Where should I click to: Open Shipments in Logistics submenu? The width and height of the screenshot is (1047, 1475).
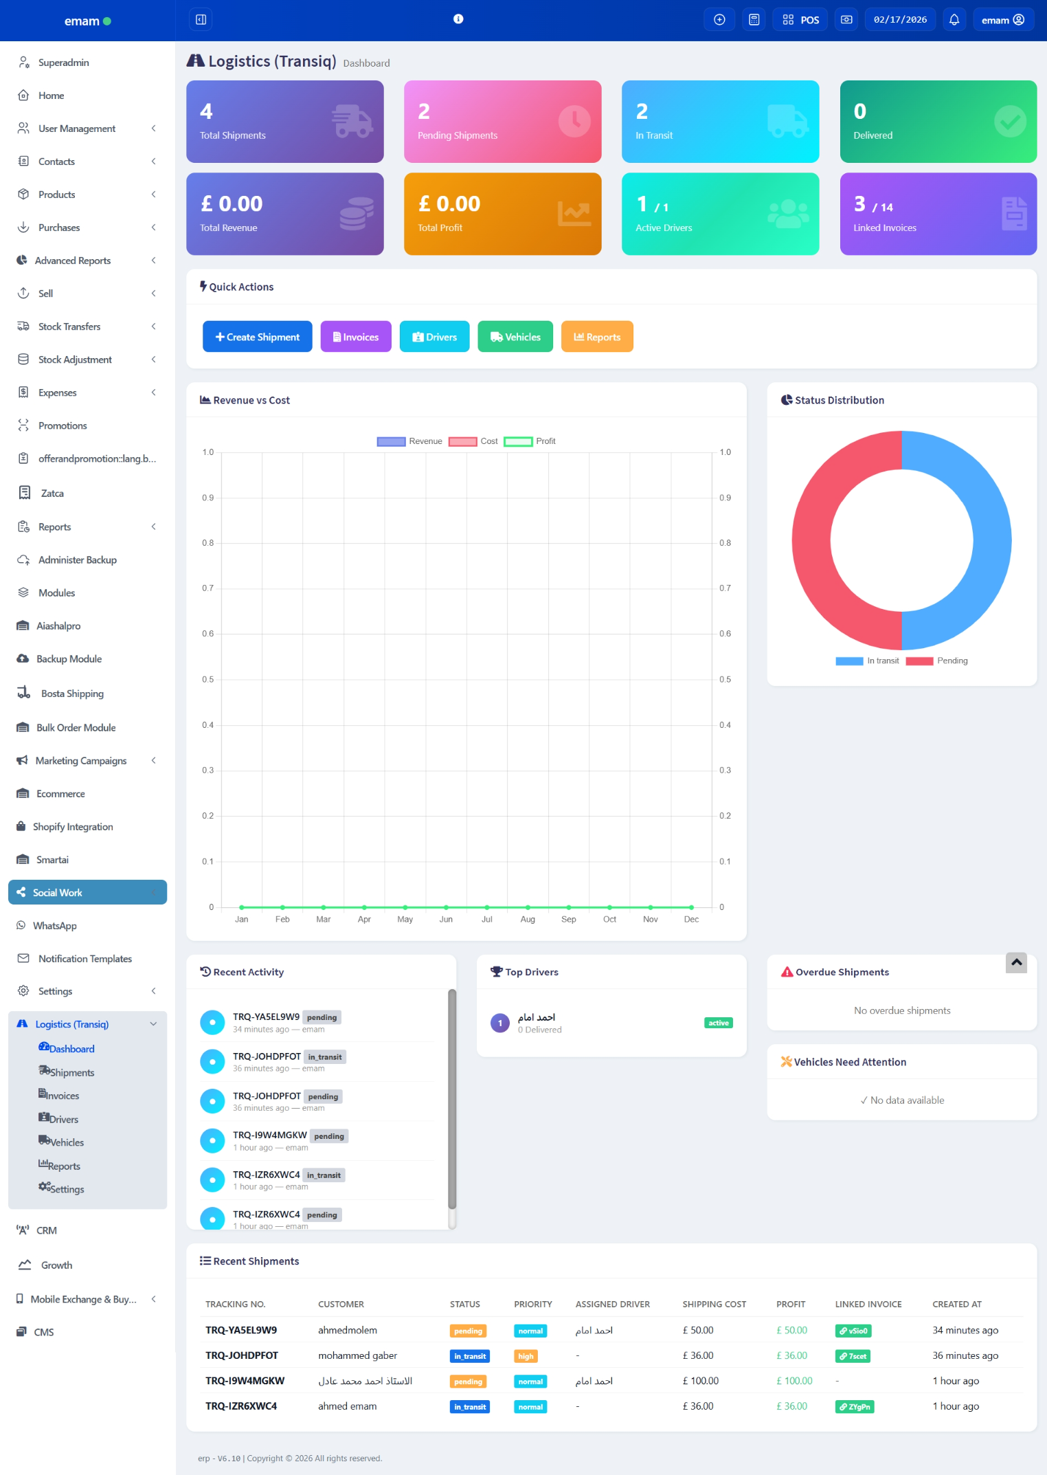[71, 1072]
